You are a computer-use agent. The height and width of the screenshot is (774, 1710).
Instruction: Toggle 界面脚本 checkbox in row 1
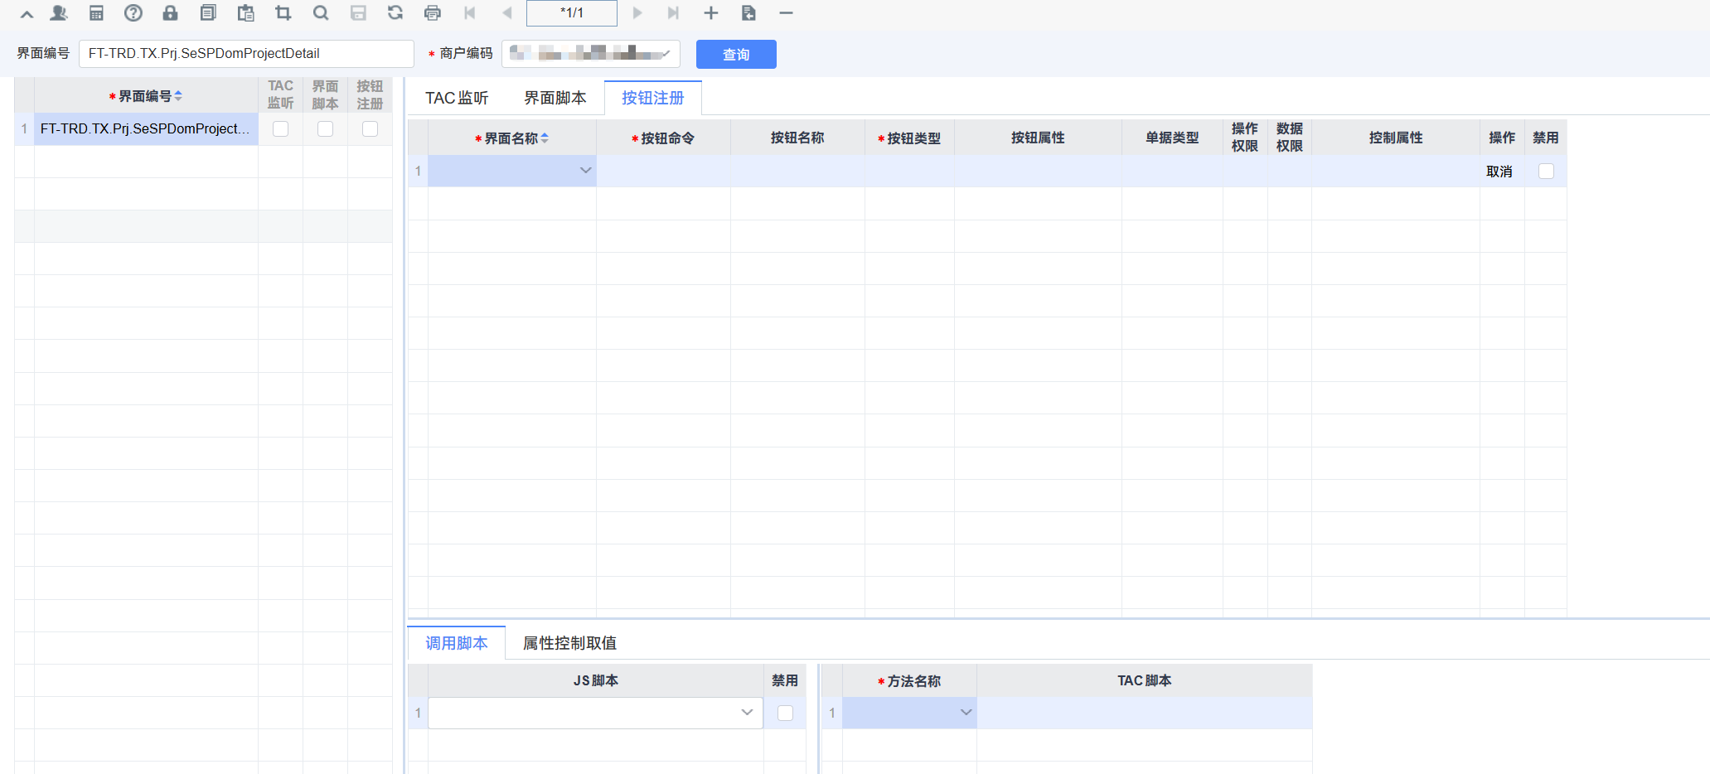[326, 129]
